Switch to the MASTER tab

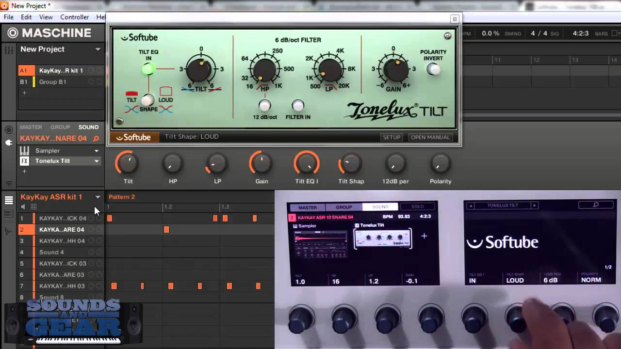tap(31, 127)
